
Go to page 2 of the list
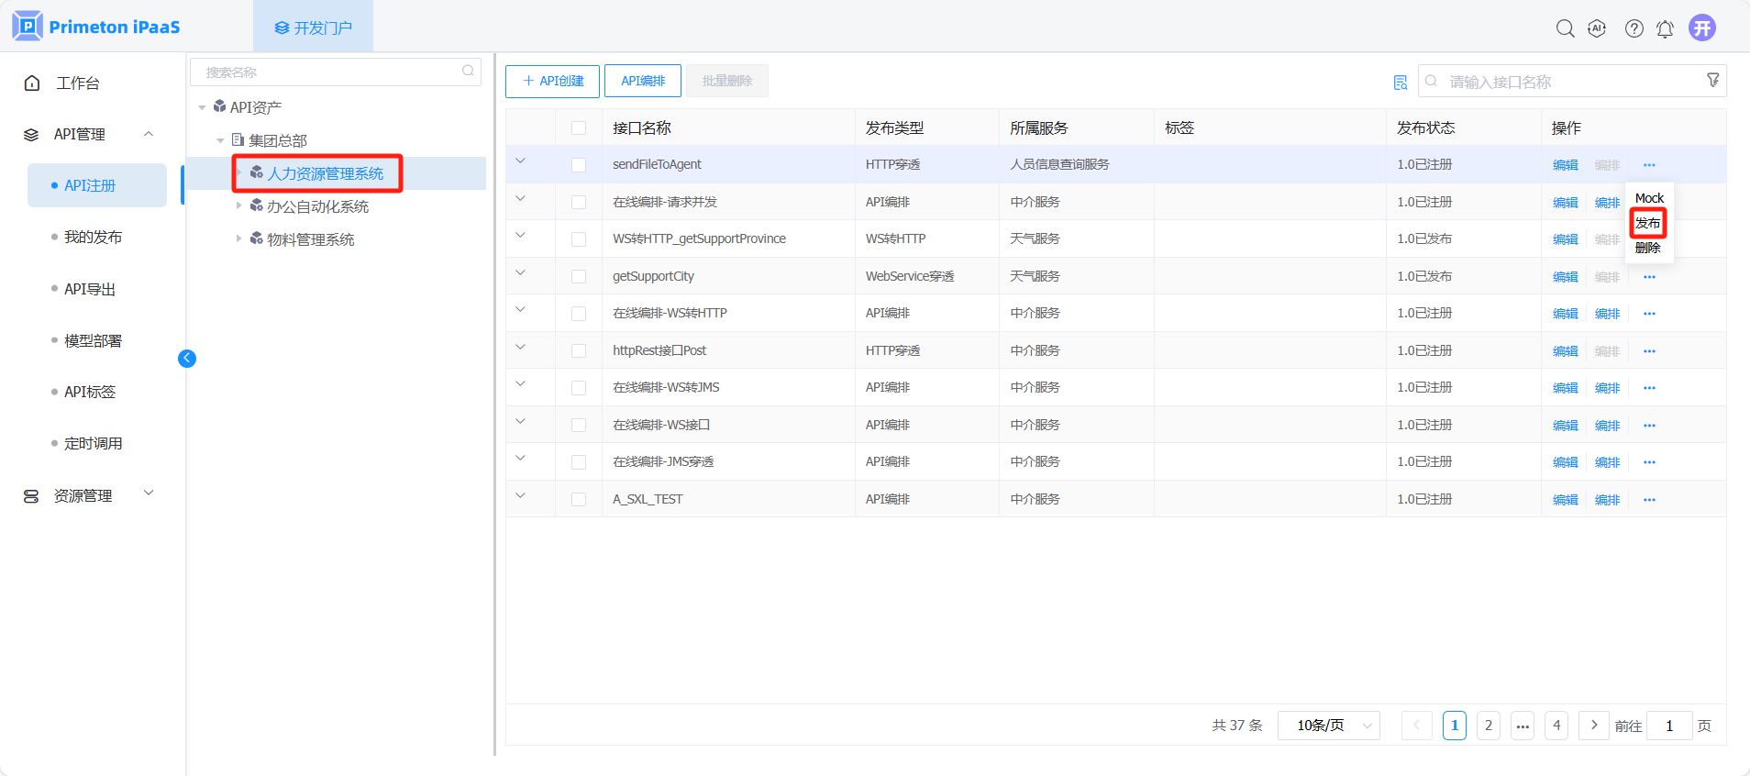click(1488, 726)
